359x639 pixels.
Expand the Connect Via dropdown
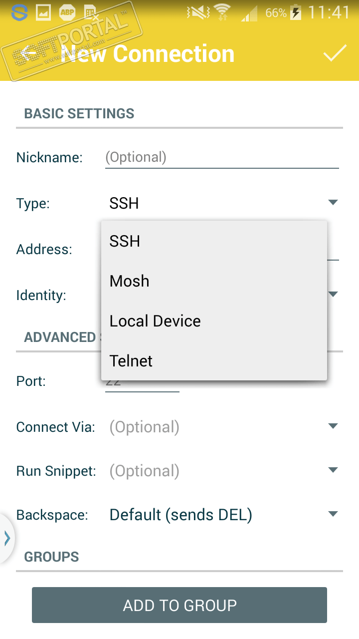(333, 426)
